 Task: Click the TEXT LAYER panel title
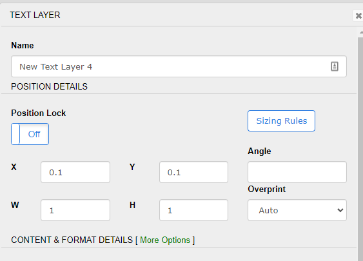click(35, 15)
